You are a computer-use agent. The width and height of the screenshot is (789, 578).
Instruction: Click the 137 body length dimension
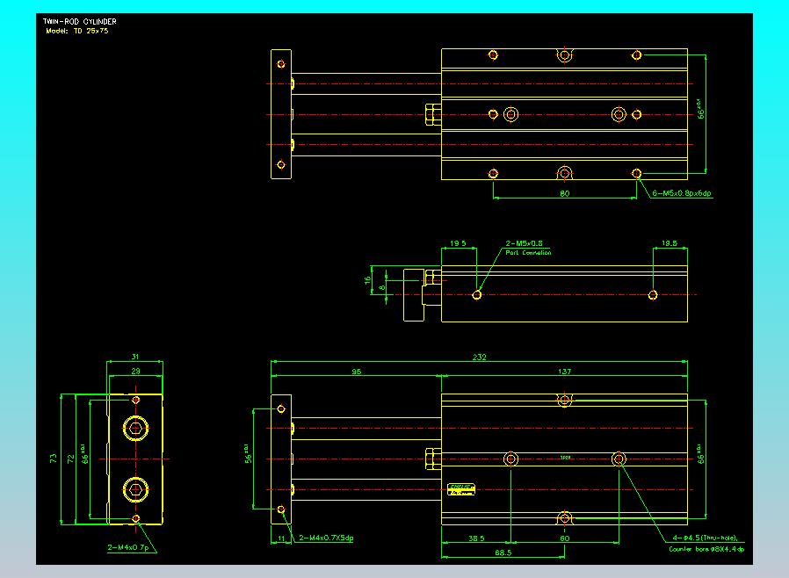tap(564, 372)
